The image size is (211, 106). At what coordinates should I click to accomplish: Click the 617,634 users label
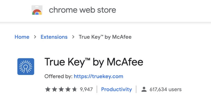click(166, 89)
